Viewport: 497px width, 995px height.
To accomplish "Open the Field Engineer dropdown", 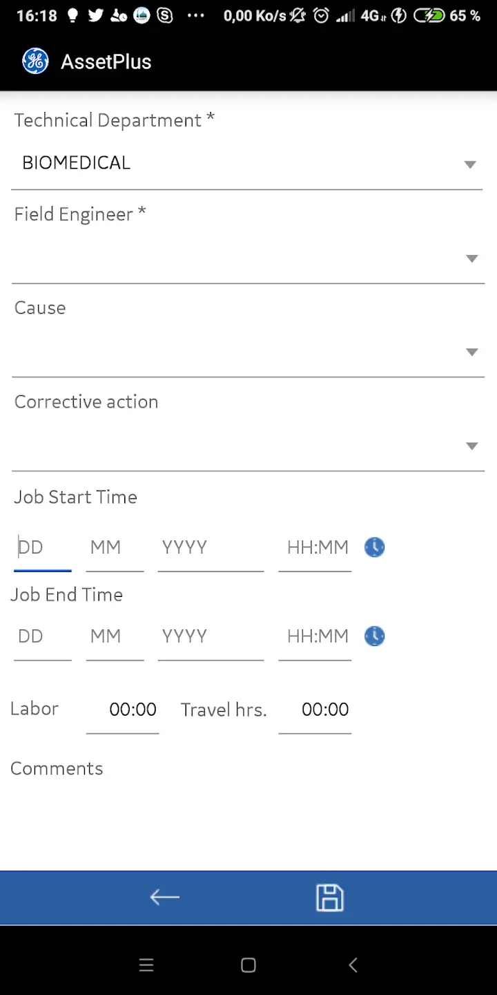I will pos(247,258).
